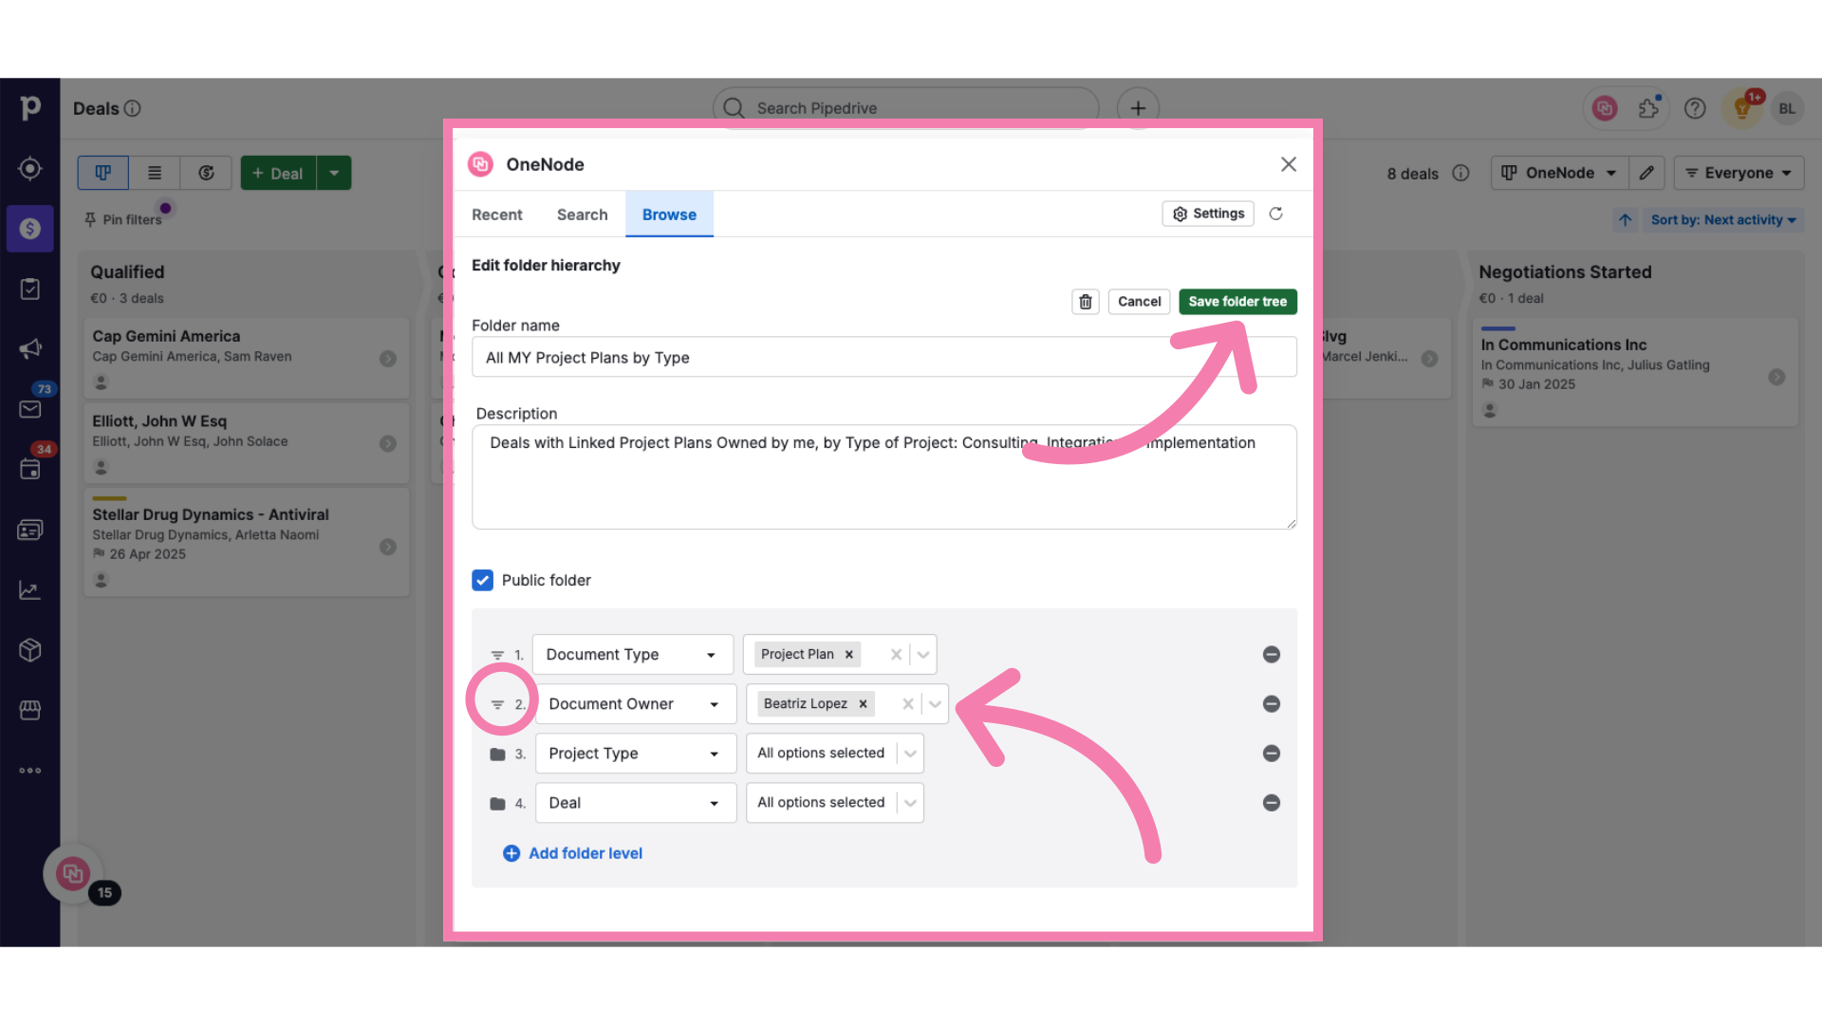Open Activities calendar icon in sidebar
Viewport: 1822px width, 1025px height.
[30, 469]
